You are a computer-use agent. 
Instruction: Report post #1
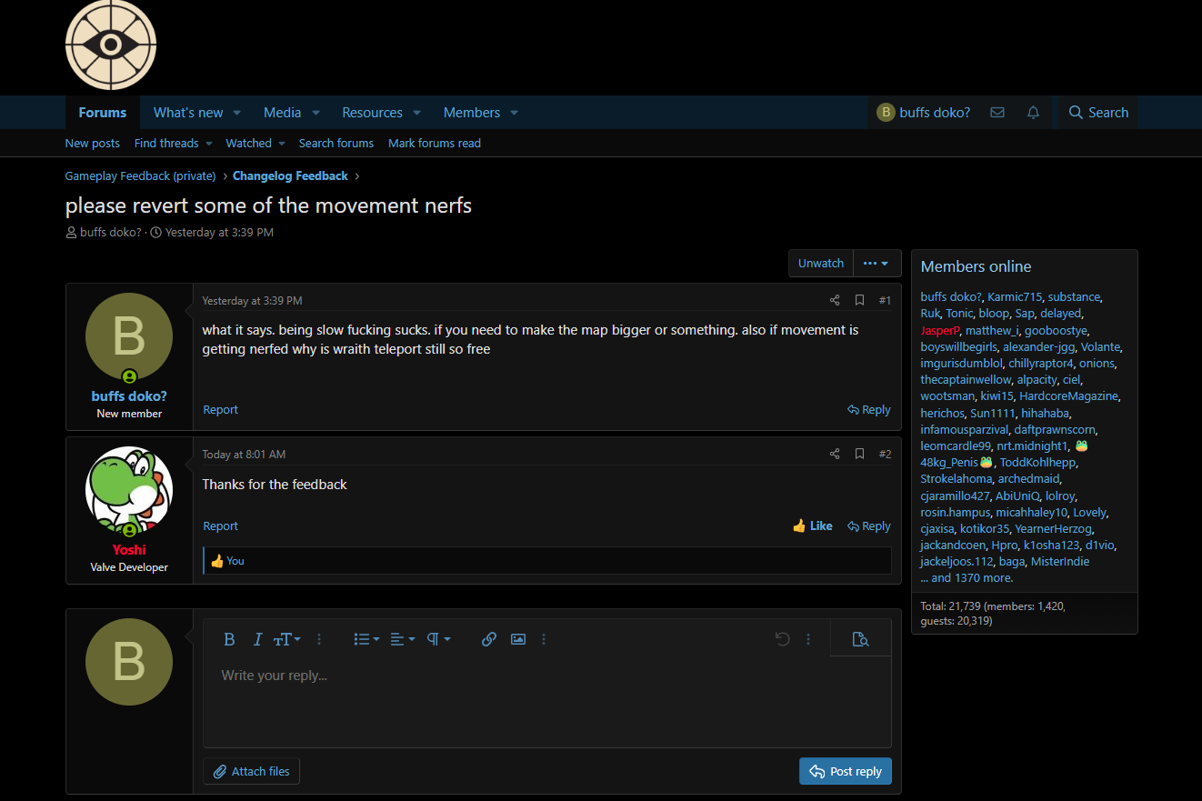click(220, 409)
